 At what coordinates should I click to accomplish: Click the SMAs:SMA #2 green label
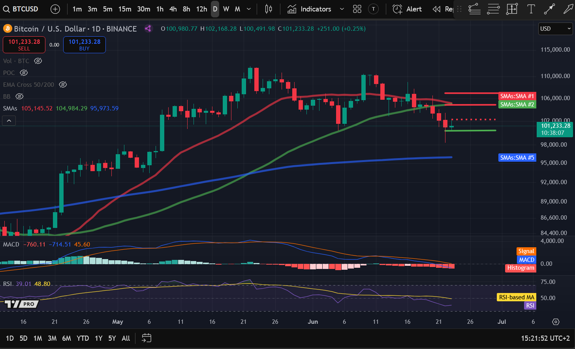[x=517, y=104]
